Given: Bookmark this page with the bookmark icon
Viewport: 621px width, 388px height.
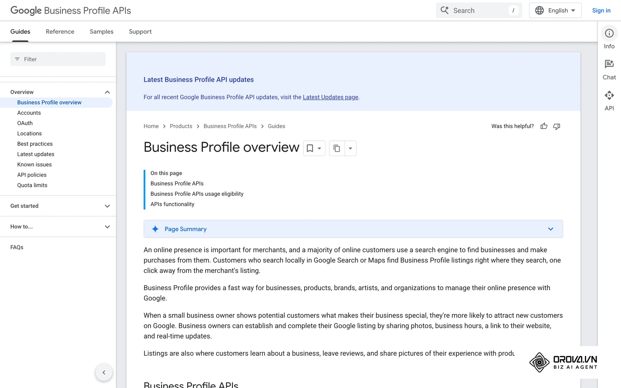Looking at the screenshot, I should 310,148.
